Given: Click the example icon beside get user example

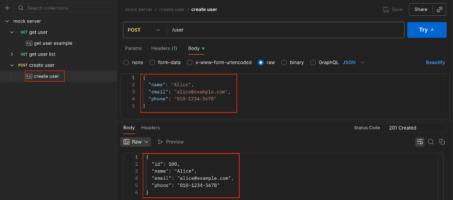Looking at the screenshot, I should pyautogui.click(x=29, y=43).
